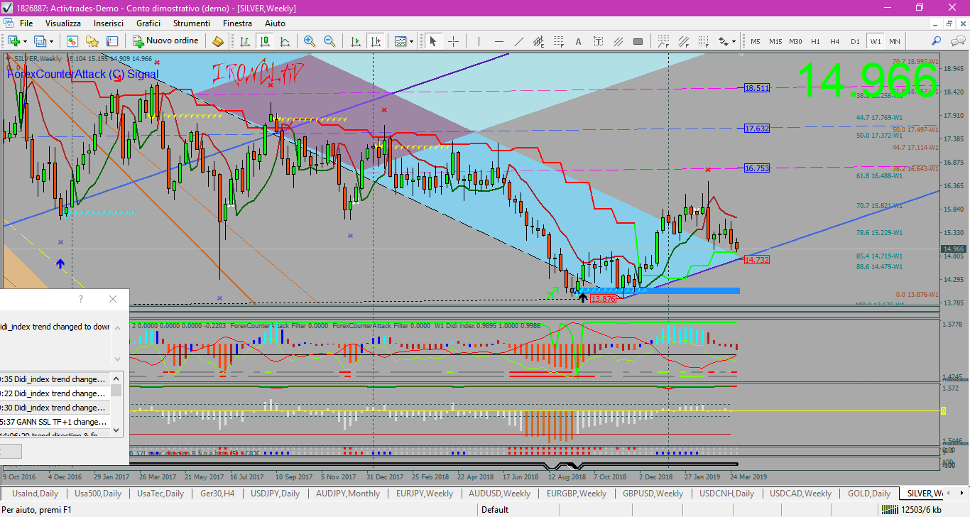This screenshot has height=517, width=970.
Task: Select the parallel lines tool
Action: coord(618,41)
